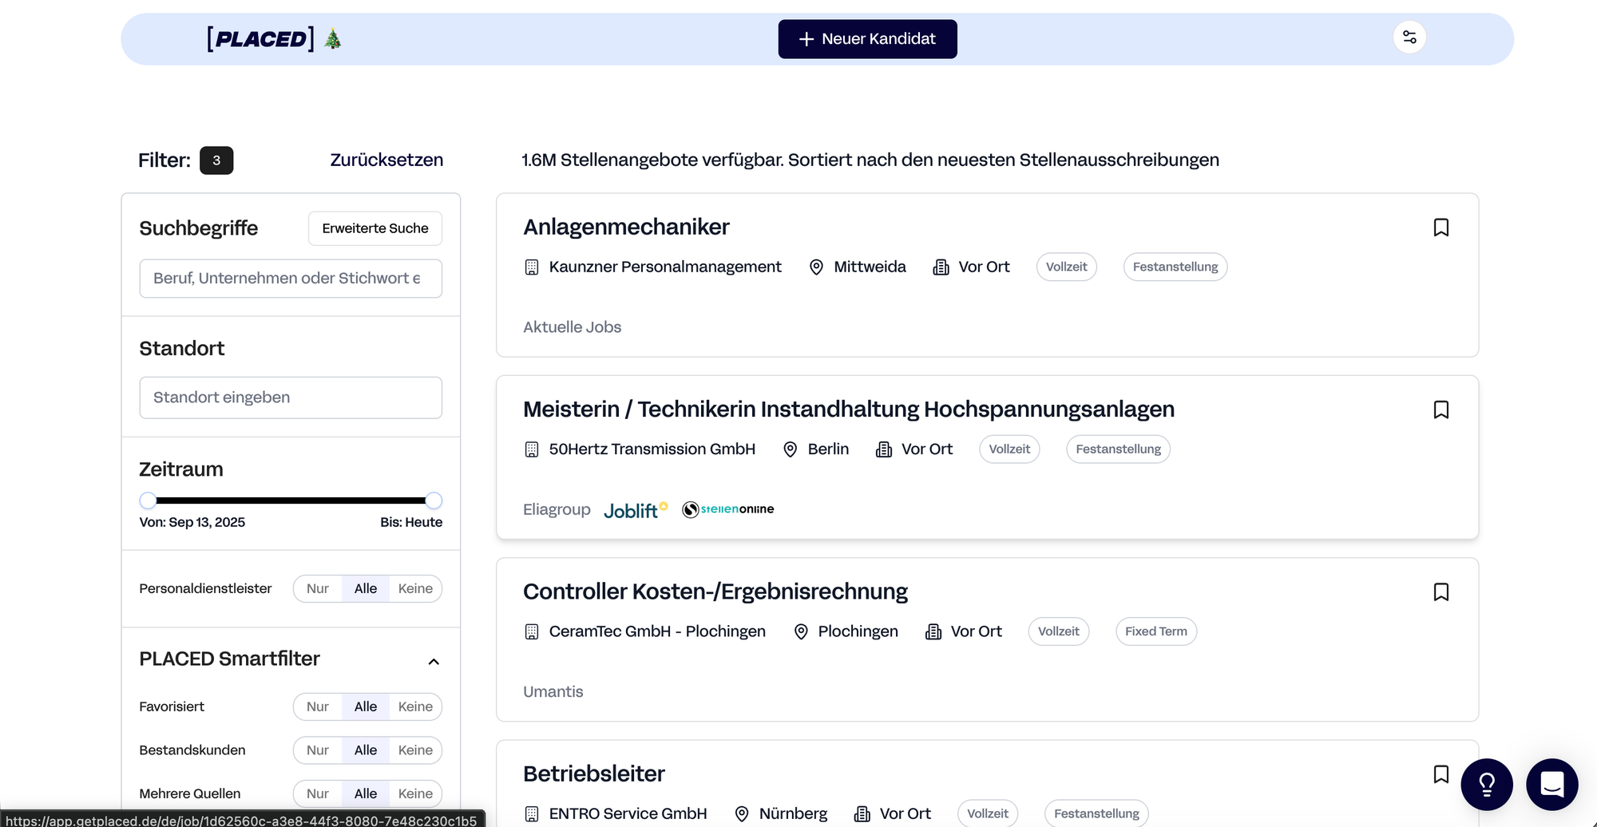Click the Fixed Term tag on Controller job

coord(1156,631)
